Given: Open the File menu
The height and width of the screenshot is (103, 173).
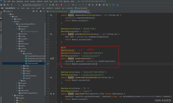Looking at the screenshot, I should click(5, 1).
